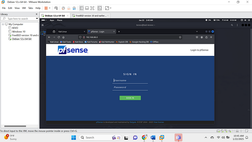Screen dimensions: 252x142
Task: Click the Kali power icon
Action: coord(249,20)
